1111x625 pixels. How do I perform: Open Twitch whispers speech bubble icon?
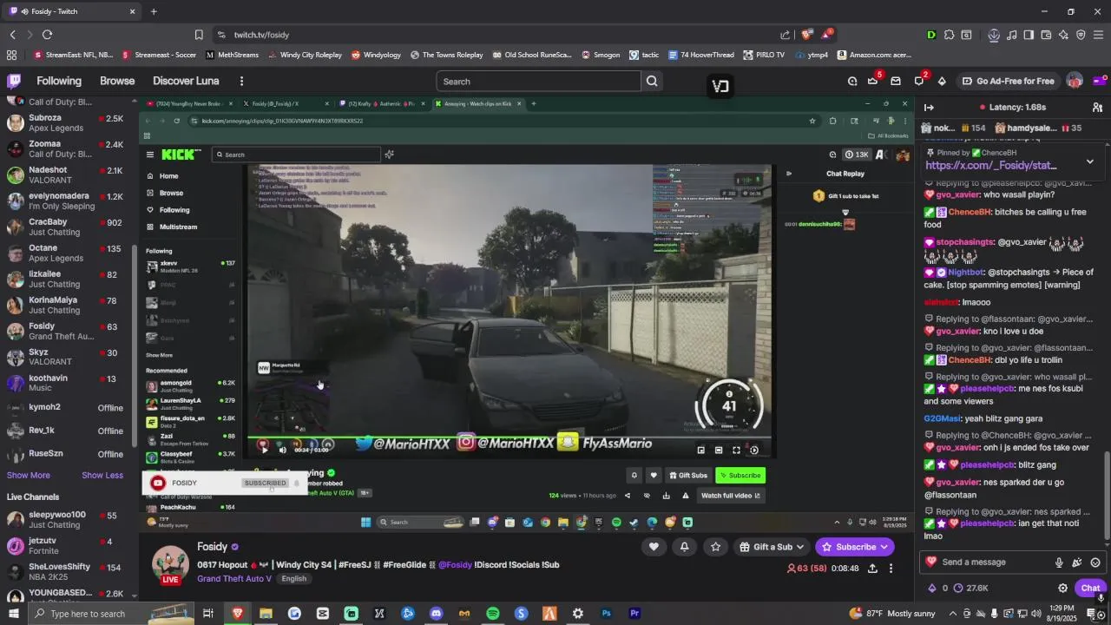click(x=918, y=81)
